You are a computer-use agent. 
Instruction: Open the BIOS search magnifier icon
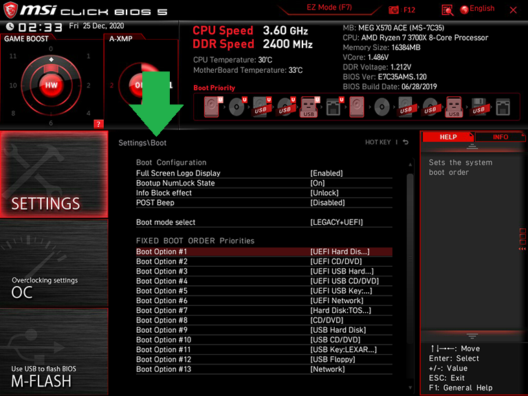447,10
